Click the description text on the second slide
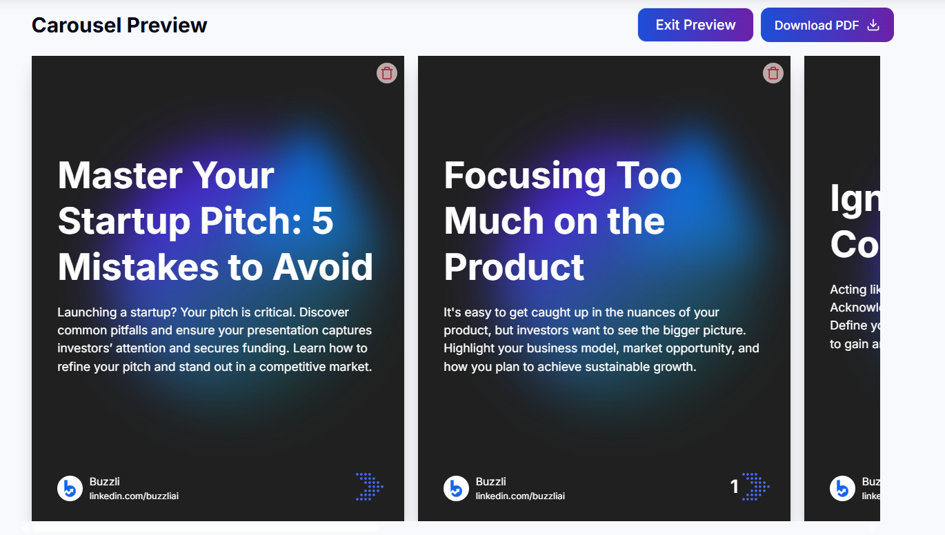The height and width of the screenshot is (535, 945). pos(601,339)
